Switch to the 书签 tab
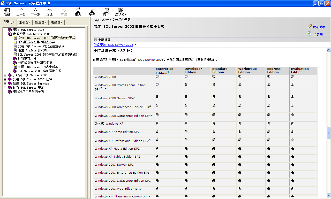 coord(56,22)
